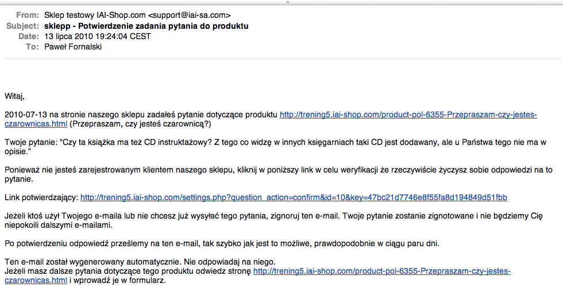Open the settings.php confirmation link
563x287 pixels.
click(293, 197)
